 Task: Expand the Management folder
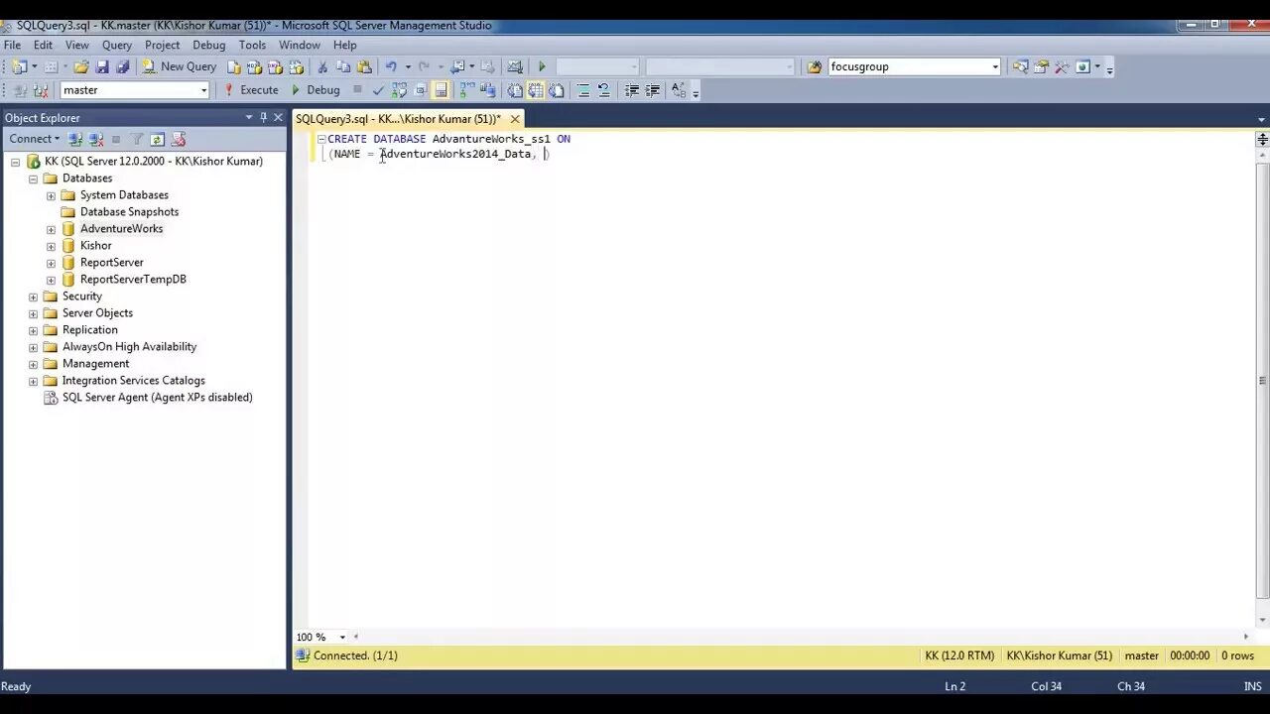[x=33, y=364]
